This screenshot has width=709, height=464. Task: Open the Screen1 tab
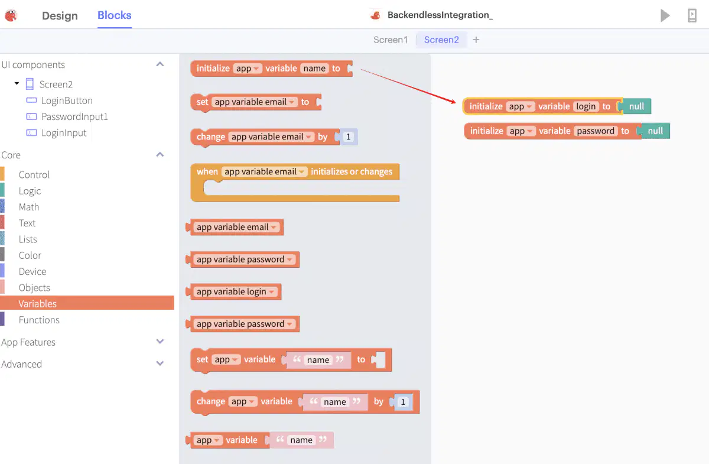pyautogui.click(x=391, y=40)
